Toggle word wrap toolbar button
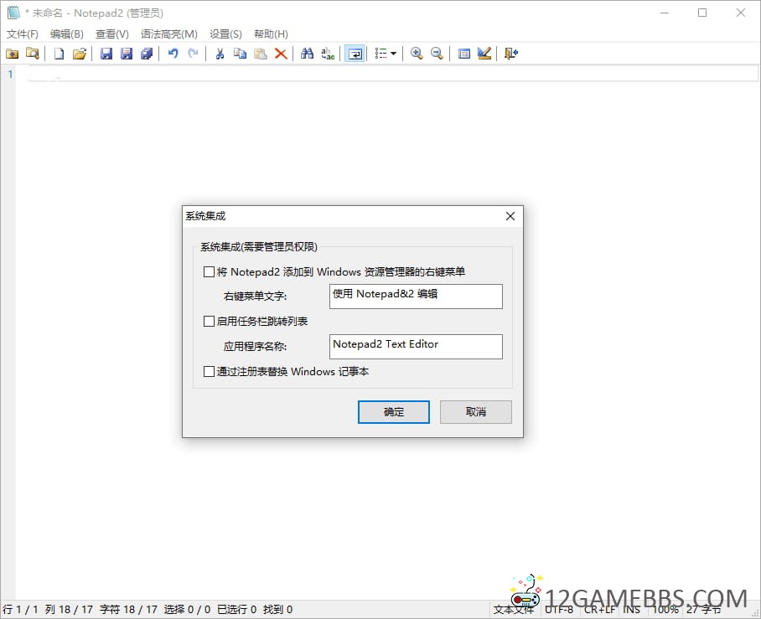The width and height of the screenshot is (761, 619). pos(355,54)
